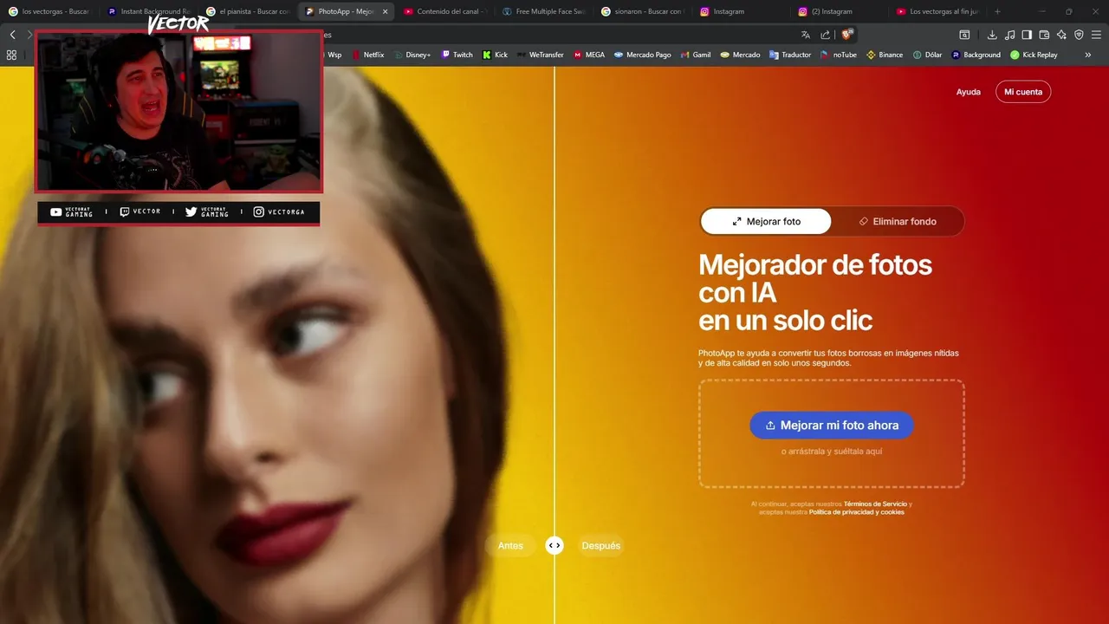The height and width of the screenshot is (624, 1109).
Task: Open the Gamil bookmark
Action: 696,55
